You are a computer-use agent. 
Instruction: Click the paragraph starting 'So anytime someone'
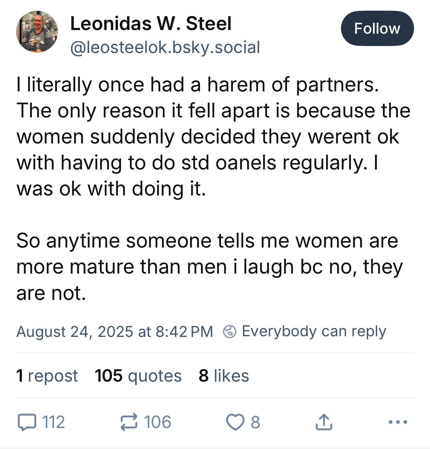click(210, 267)
